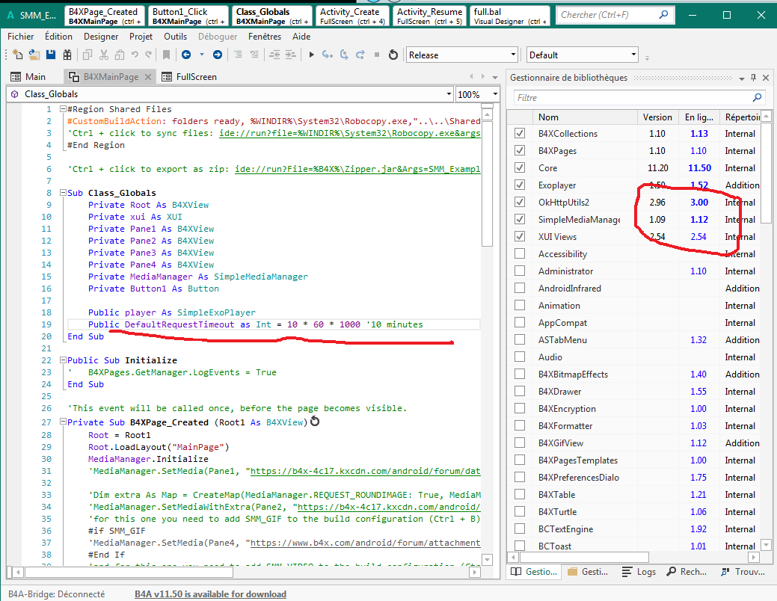The image size is (777, 601).
Task: Click the B4A v11.50 download link
Action: [210, 594]
